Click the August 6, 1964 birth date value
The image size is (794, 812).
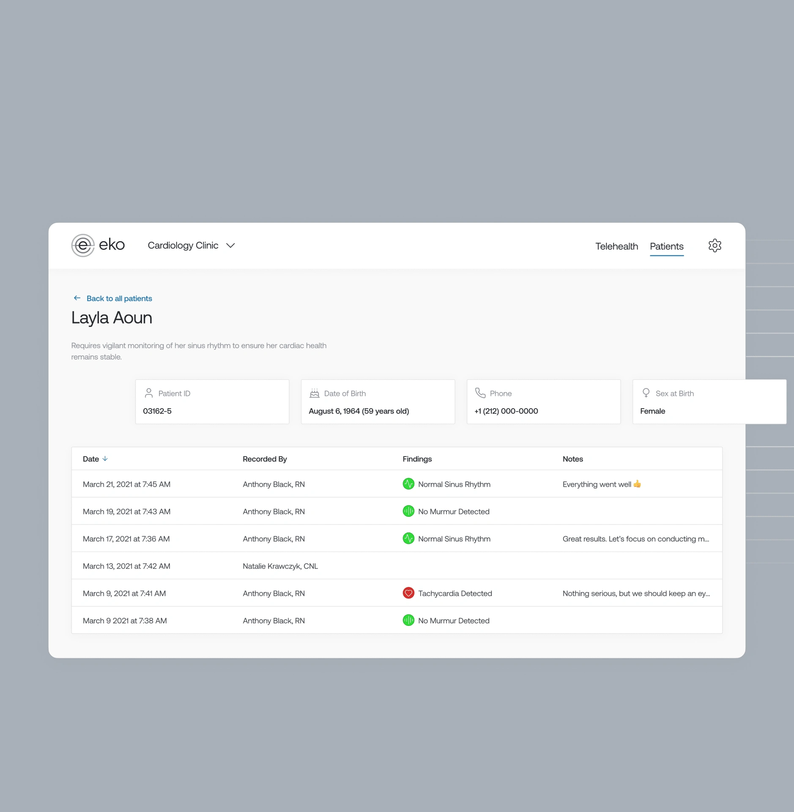[359, 411]
